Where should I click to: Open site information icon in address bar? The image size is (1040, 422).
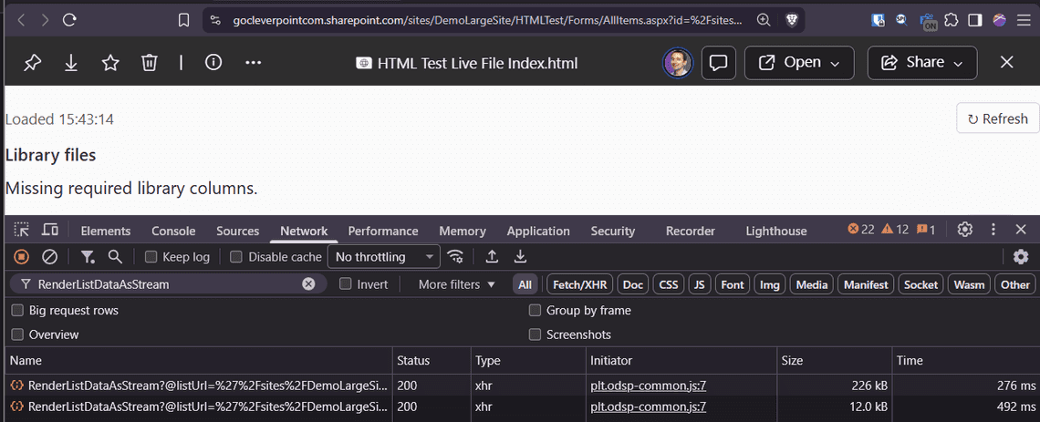click(x=215, y=21)
